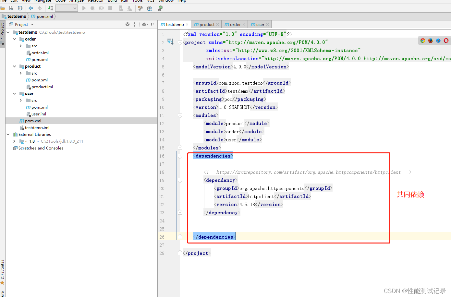Click the Run with Coverage icon
The image size is (451, 297).
[x=102, y=8]
